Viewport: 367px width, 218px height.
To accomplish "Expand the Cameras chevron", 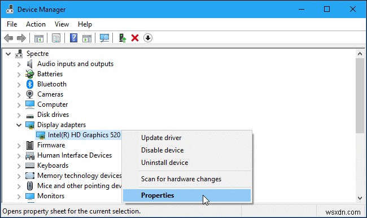I will coord(19,95).
